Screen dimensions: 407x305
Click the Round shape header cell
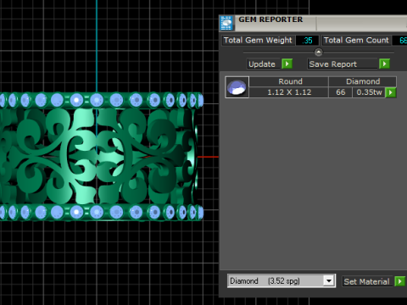(x=289, y=81)
